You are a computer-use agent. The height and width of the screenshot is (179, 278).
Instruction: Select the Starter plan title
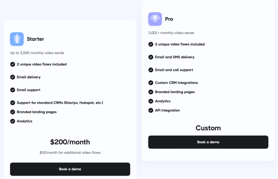click(36, 39)
